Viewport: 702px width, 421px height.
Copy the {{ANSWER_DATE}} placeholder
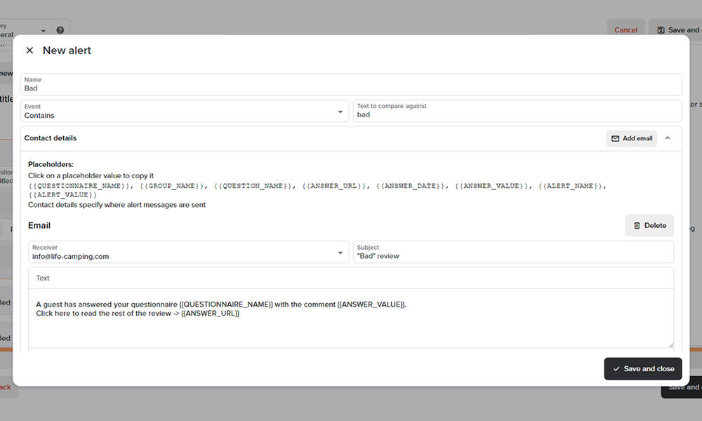411,186
